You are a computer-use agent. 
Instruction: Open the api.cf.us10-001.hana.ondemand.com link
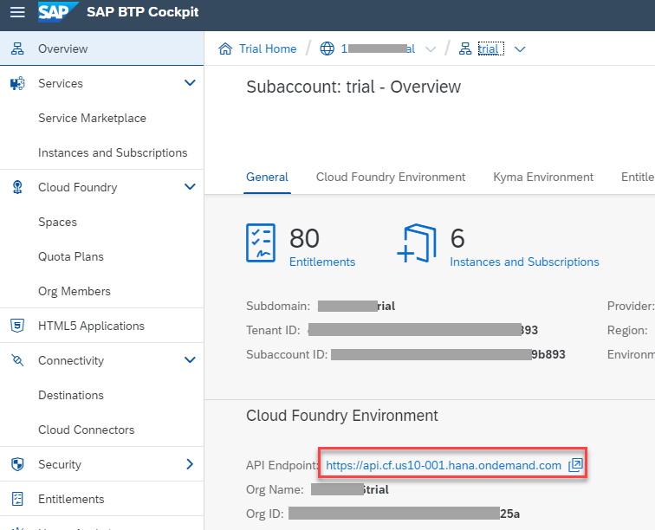(x=444, y=465)
